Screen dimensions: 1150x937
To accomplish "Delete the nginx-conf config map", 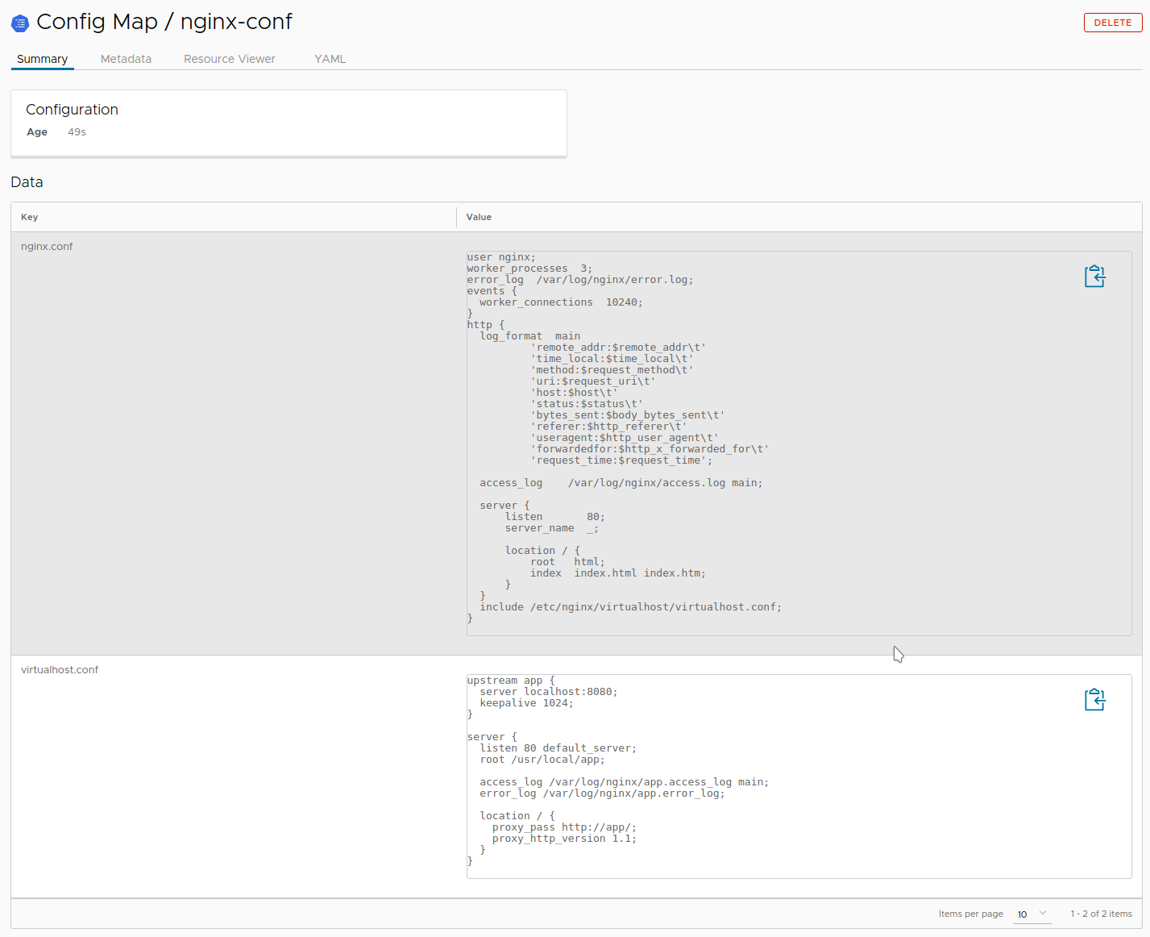I will pyautogui.click(x=1112, y=23).
